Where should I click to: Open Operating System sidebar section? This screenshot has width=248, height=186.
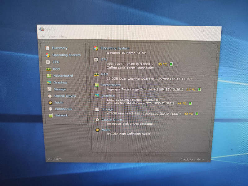tap(67, 55)
